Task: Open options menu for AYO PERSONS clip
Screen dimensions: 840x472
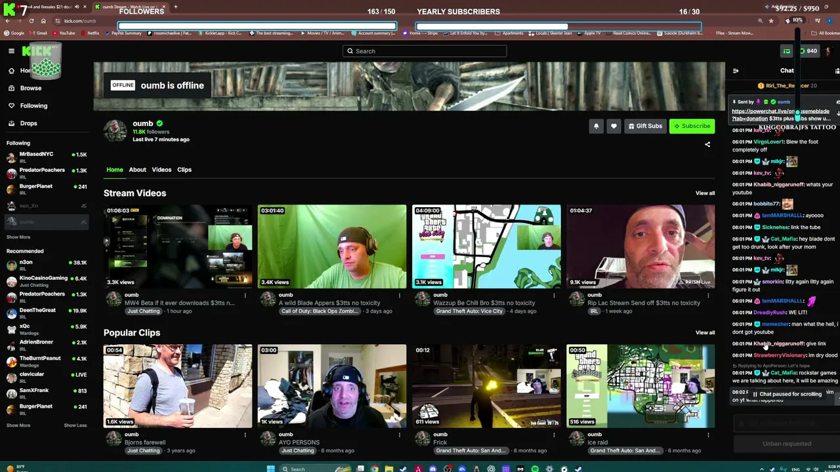Action: coord(399,435)
